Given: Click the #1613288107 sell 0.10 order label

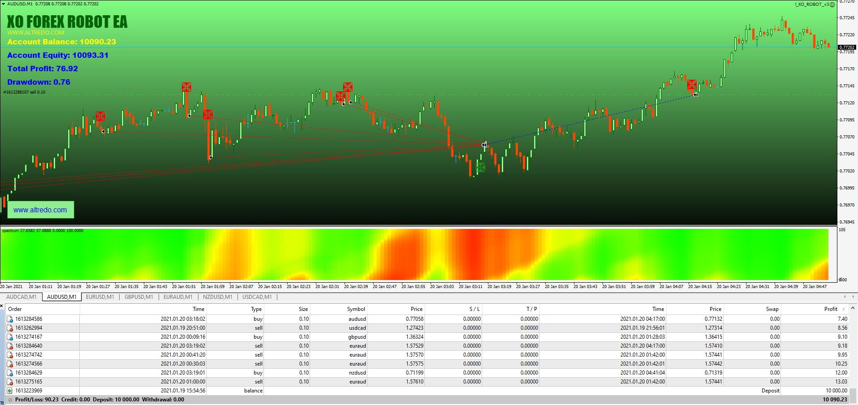Looking at the screenshot, I should [x=25, y=92].
